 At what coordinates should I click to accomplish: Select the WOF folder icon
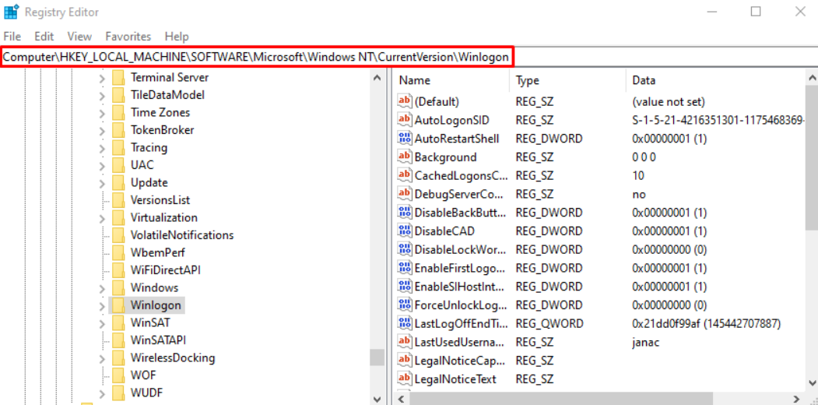pos(118,375)
